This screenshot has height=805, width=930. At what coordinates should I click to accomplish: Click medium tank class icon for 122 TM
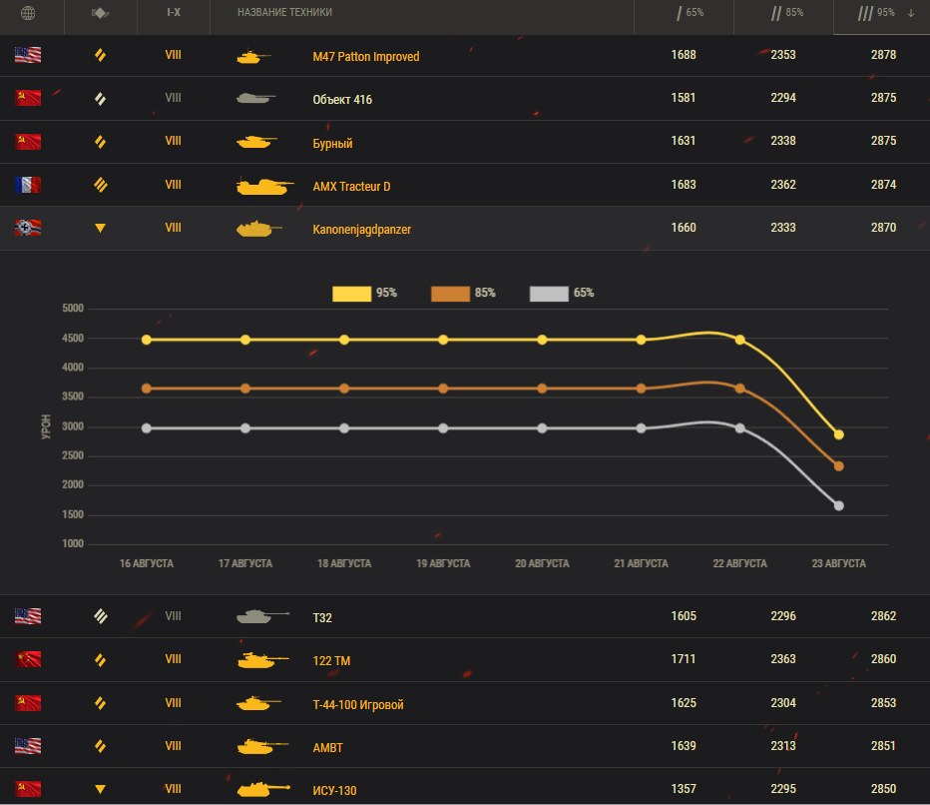coord(100,659)
